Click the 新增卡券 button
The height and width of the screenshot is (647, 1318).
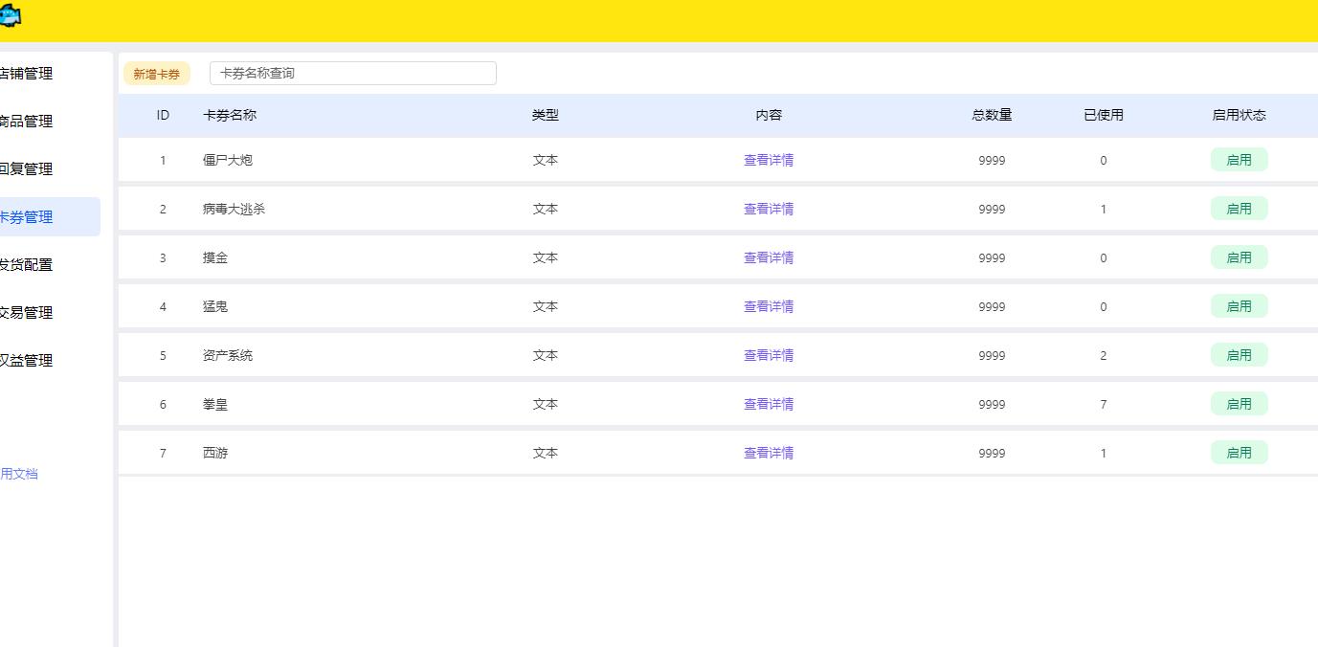[156, 74]
